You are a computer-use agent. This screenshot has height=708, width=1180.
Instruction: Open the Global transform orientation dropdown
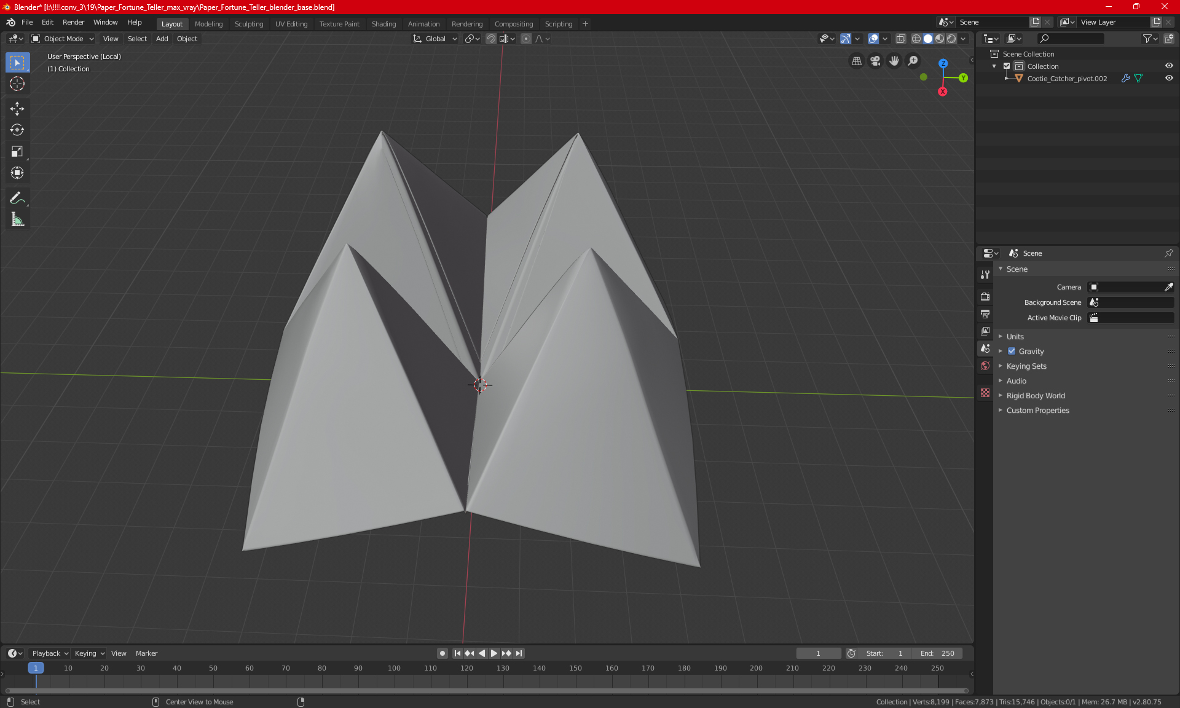tap(435, 39)
